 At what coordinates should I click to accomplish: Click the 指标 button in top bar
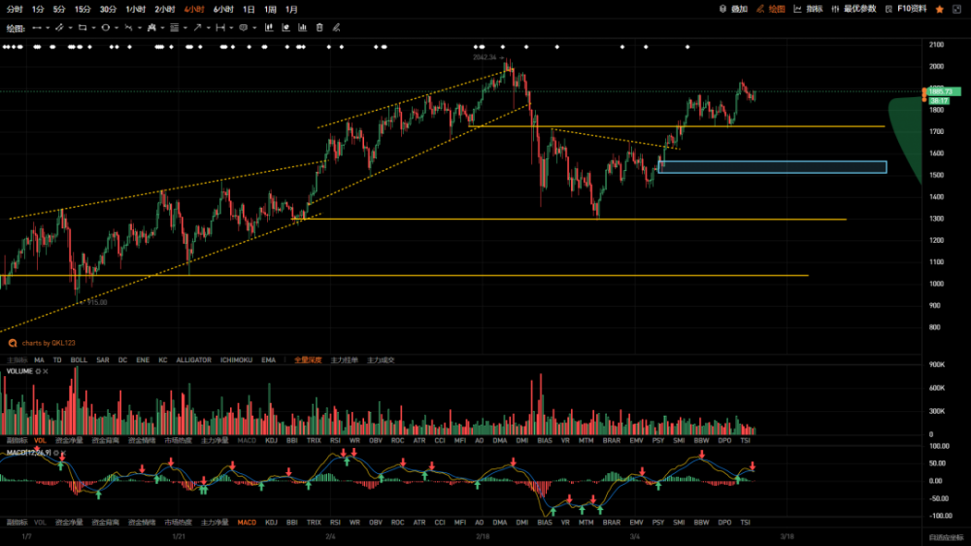pyautogui.click(x=808, y=9)
